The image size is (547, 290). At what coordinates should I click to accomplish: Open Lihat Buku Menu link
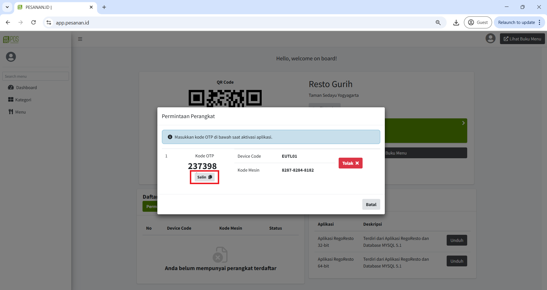pyautogui.click(x=522, y=39)
